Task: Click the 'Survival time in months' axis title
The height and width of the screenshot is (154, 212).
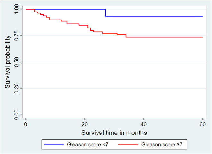Action: pyautogui.click(x=114, y=133)
